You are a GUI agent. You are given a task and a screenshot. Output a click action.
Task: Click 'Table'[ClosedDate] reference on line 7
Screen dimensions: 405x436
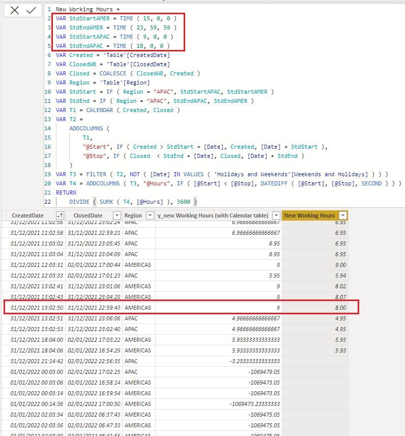click(x=138, y=64)
